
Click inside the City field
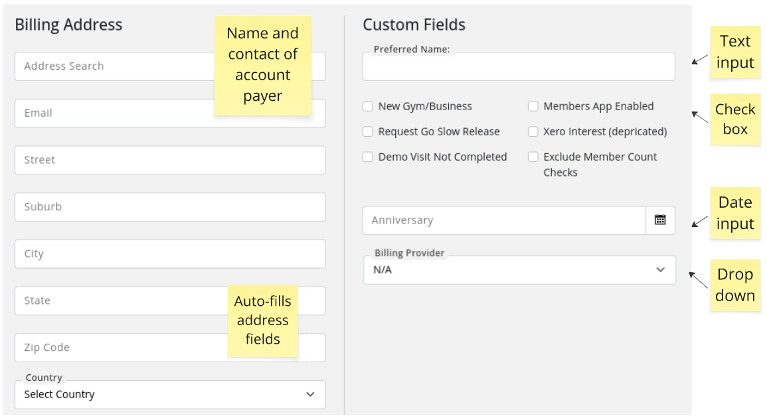170,254
